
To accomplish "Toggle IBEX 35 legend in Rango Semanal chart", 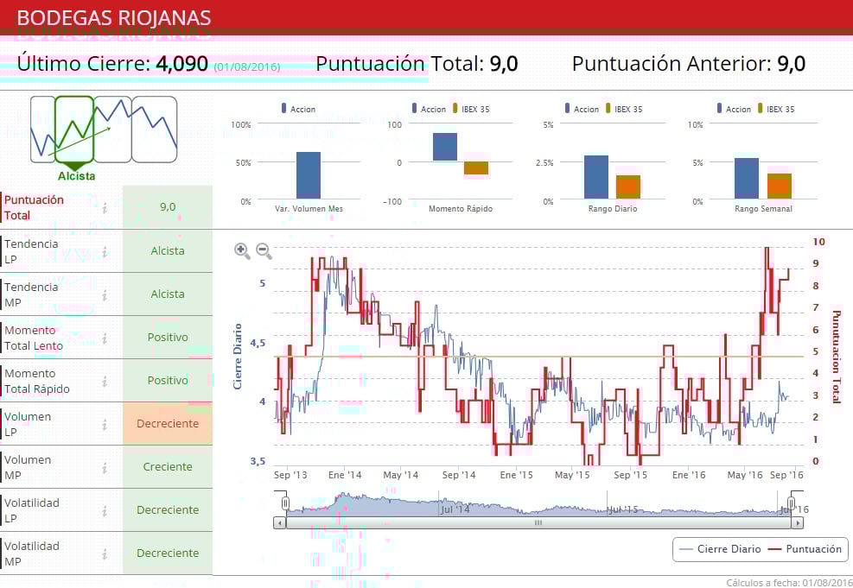I will coord(776,109).
